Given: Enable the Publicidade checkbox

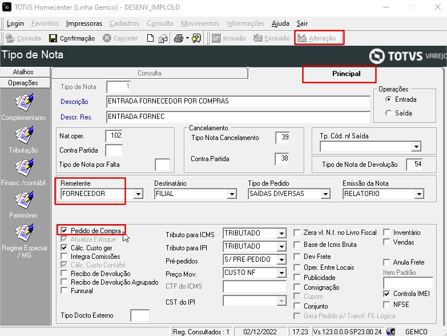Looking at the screenshot, I should tap(297, 278).
